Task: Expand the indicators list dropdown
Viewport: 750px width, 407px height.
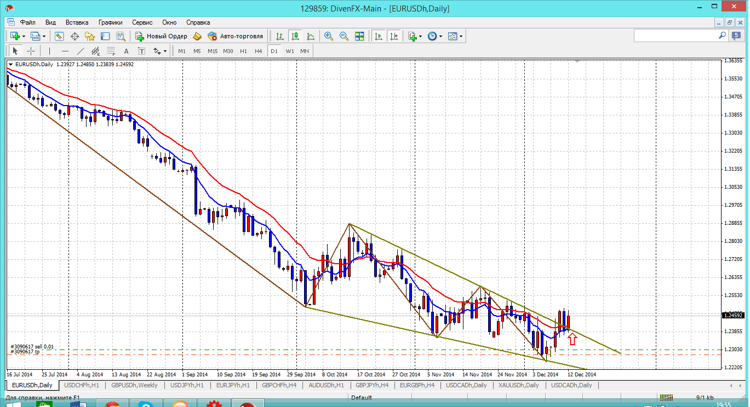Action: click(420, 36)
